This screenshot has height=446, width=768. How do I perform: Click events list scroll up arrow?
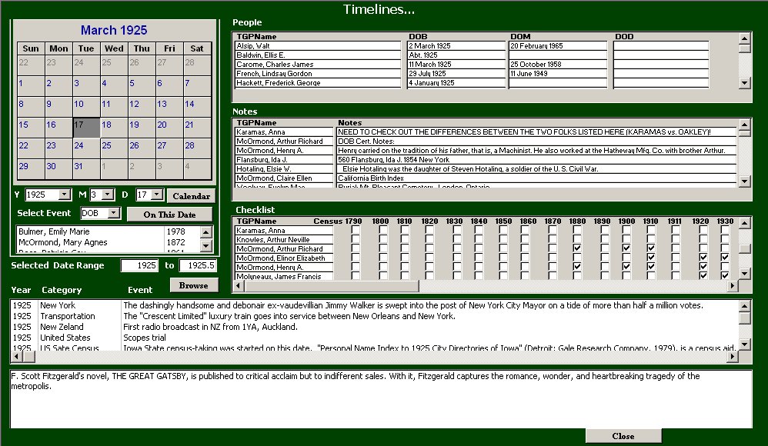744,306
